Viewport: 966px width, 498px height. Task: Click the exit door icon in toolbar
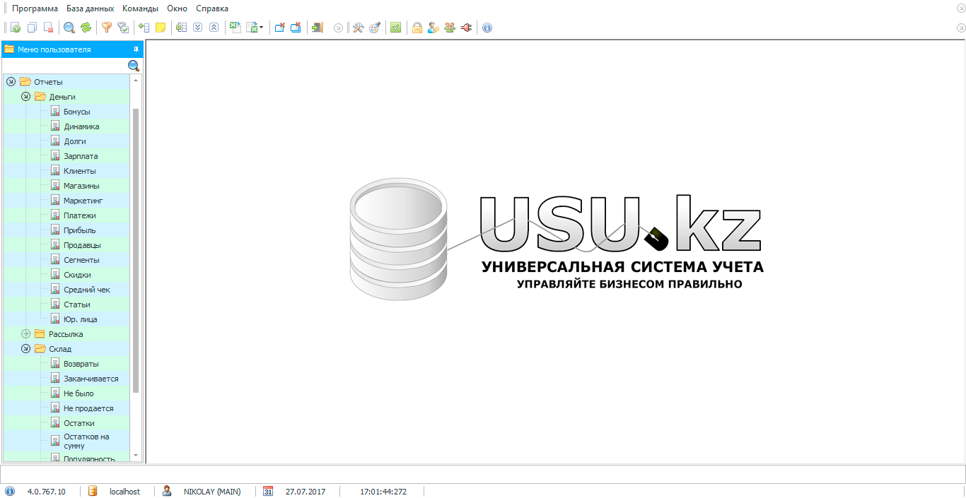(317, 28)
